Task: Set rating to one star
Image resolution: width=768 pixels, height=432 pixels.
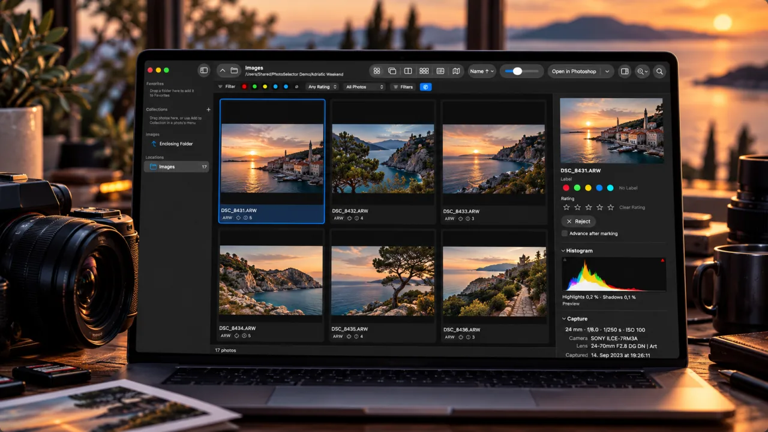Action: [566, 207]
